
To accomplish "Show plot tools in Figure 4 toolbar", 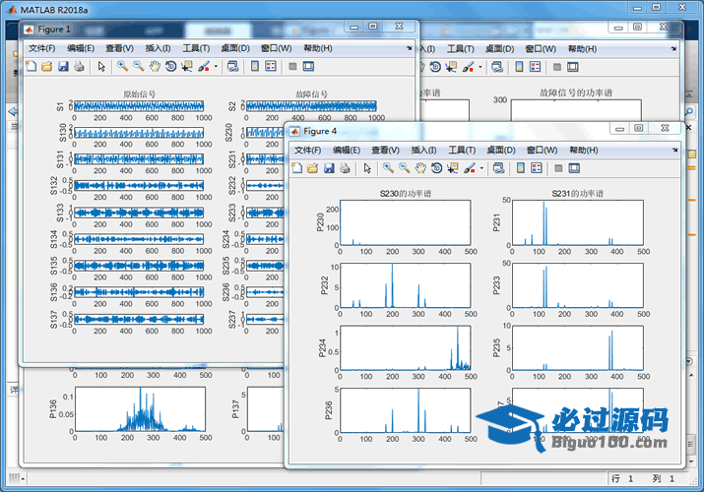I will coord(574,168).
